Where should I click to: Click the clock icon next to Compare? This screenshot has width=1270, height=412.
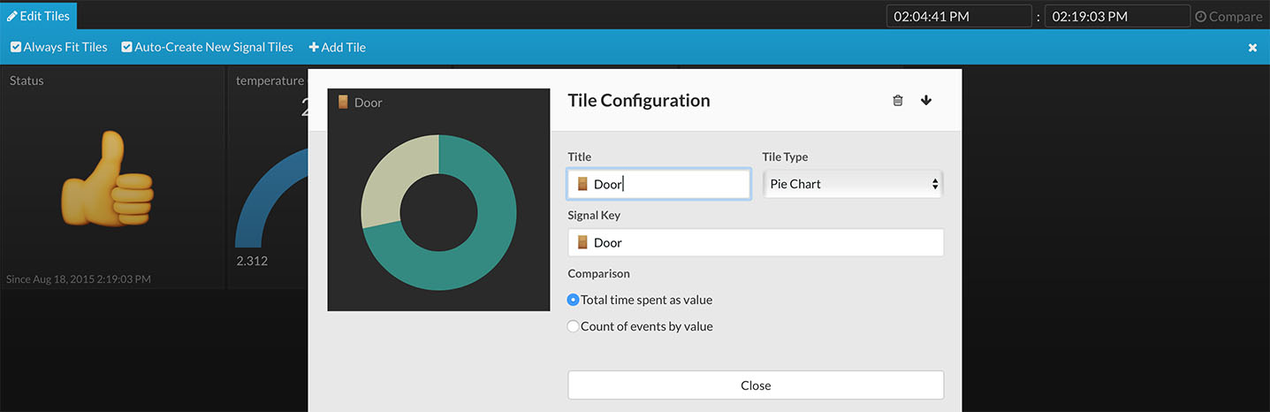point(1200,17)
